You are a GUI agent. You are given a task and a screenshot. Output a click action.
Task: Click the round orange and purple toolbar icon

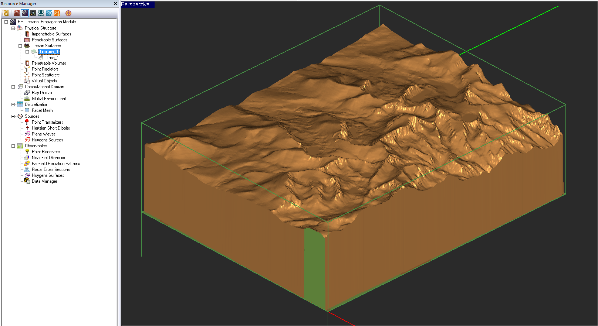pos(68,13)
